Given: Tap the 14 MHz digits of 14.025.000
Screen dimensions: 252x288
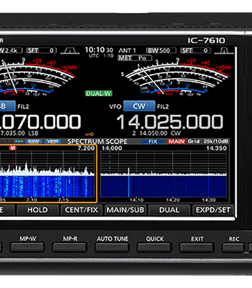Looking at the screenshot, I should [x=129, y=122].
